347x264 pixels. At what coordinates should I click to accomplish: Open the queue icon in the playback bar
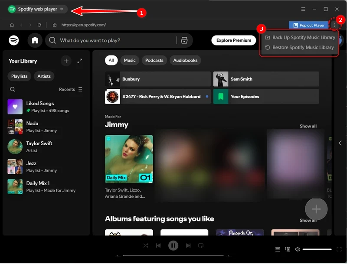point(278,249)
